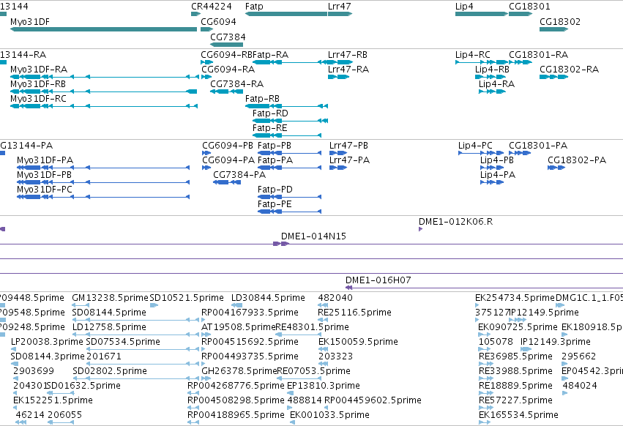Select the Lip4-RB transcript label

pos(492,69)
